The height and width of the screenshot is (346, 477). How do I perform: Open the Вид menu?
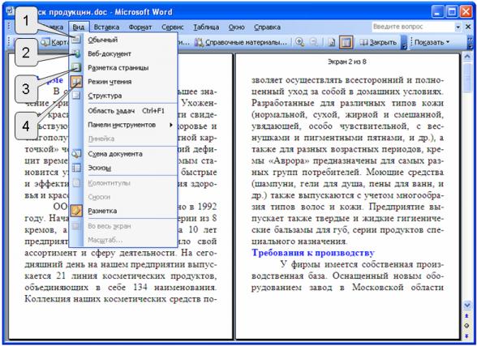79,27
